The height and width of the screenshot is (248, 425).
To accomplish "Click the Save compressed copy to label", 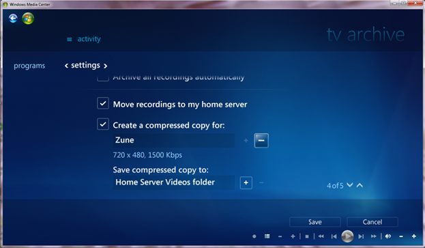I will point(161,170).
